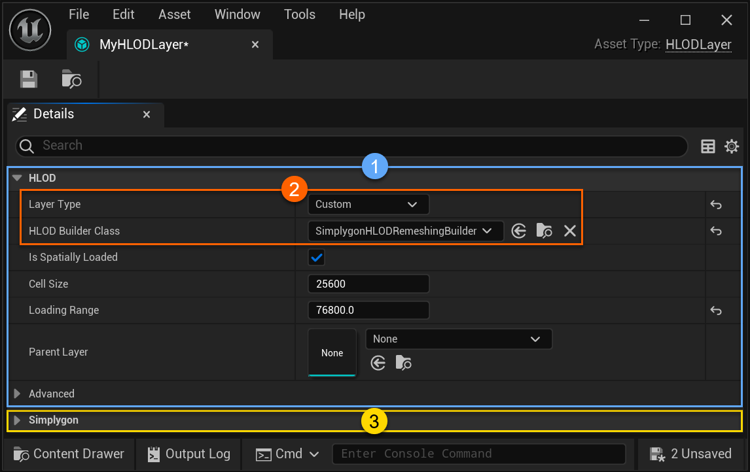The height and width of the screenshot is (472, 750).
Task: Reset Layer Type to default value
Action: coord(716,205)
